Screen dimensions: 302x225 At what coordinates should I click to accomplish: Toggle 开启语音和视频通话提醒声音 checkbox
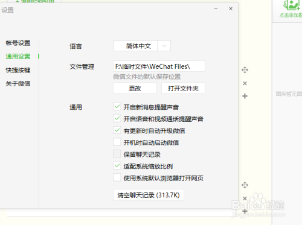click(117, 118)
